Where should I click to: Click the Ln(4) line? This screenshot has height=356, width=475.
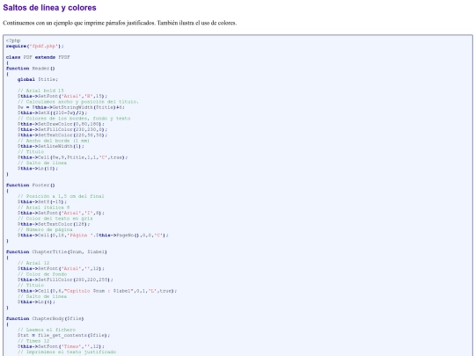point(36,302)
